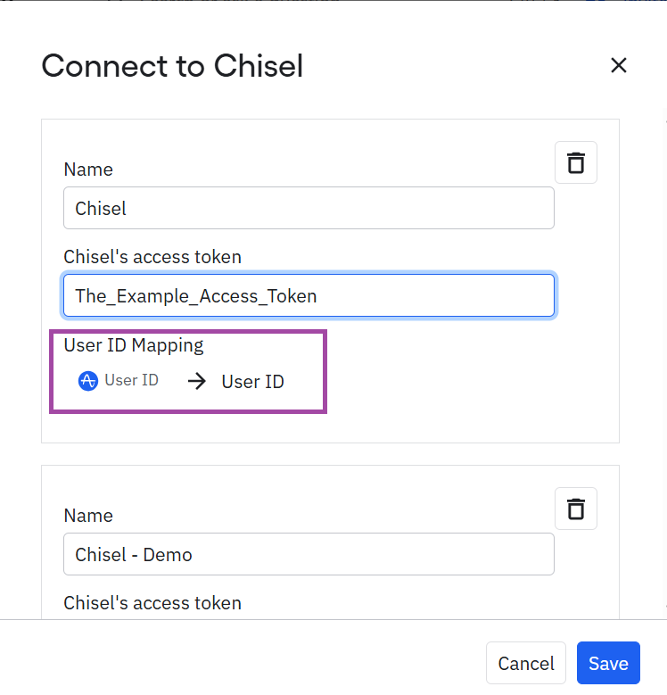
Task: Click the arrow icon between User ID labels
Action: (197, 381)
